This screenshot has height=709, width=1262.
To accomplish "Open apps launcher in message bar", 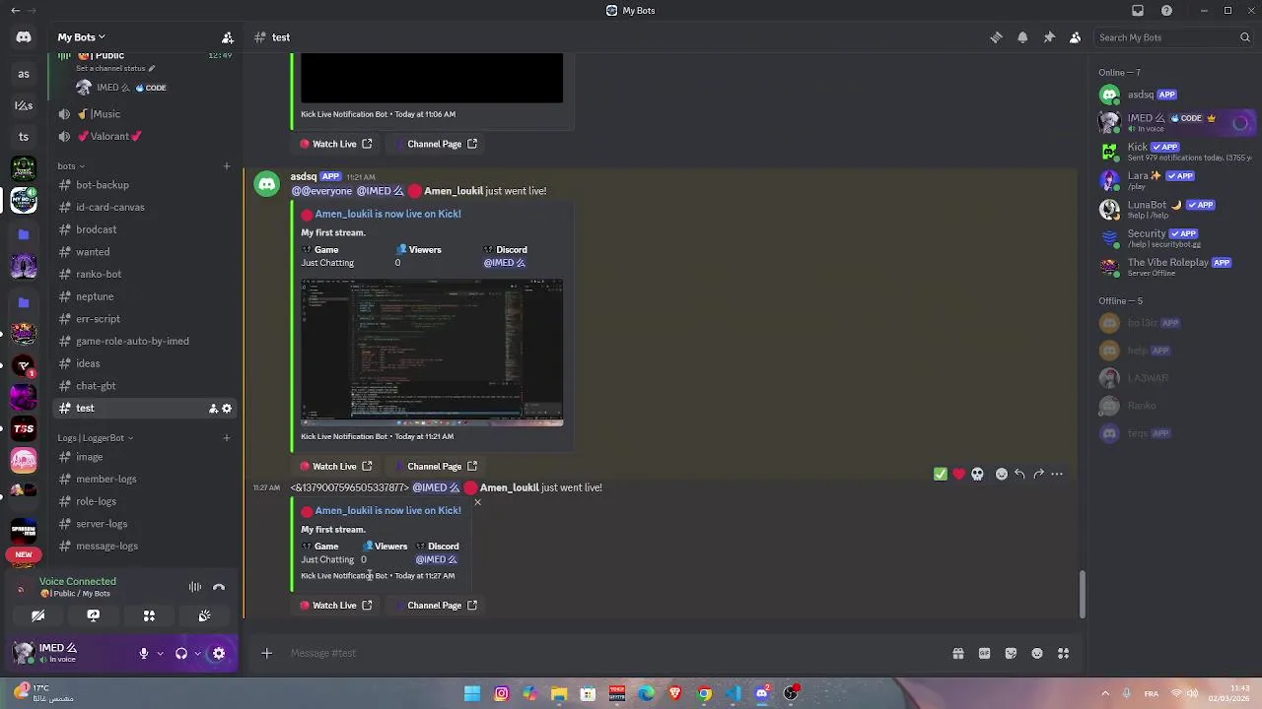I will click(1064, 653).
